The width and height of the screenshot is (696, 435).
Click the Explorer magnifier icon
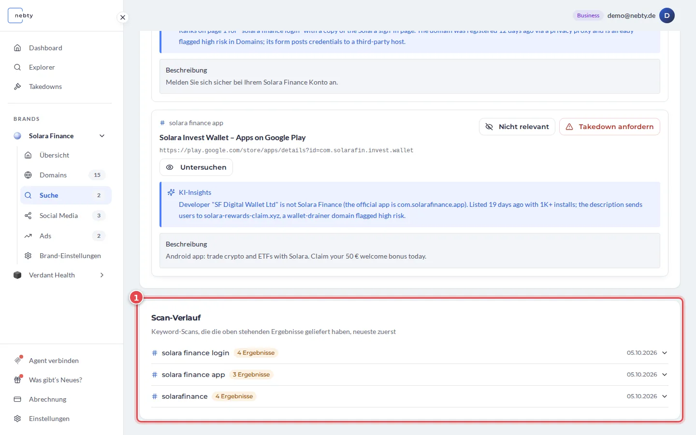(x=17, y=67)
